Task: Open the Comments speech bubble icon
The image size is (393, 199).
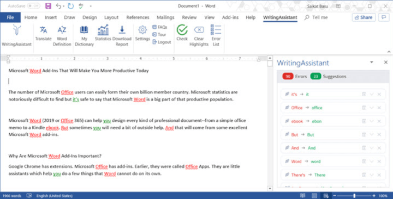Action: click(384, 17)
